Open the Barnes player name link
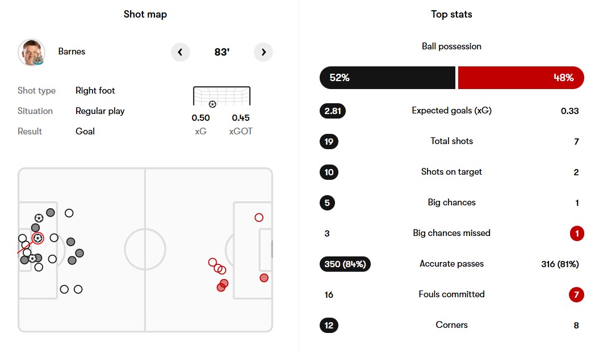The width and height of the screenshot is (599, 350). [72, 52]
